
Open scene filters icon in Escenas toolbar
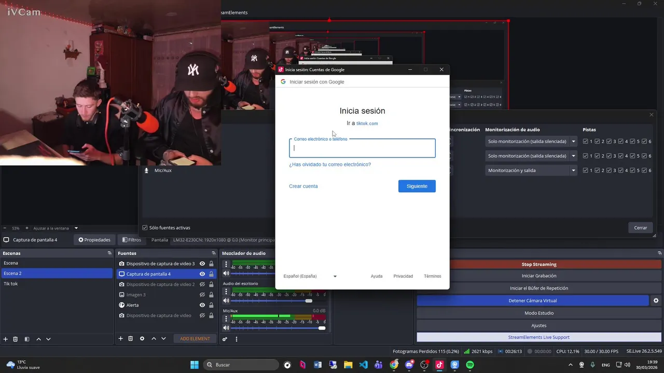27,339
